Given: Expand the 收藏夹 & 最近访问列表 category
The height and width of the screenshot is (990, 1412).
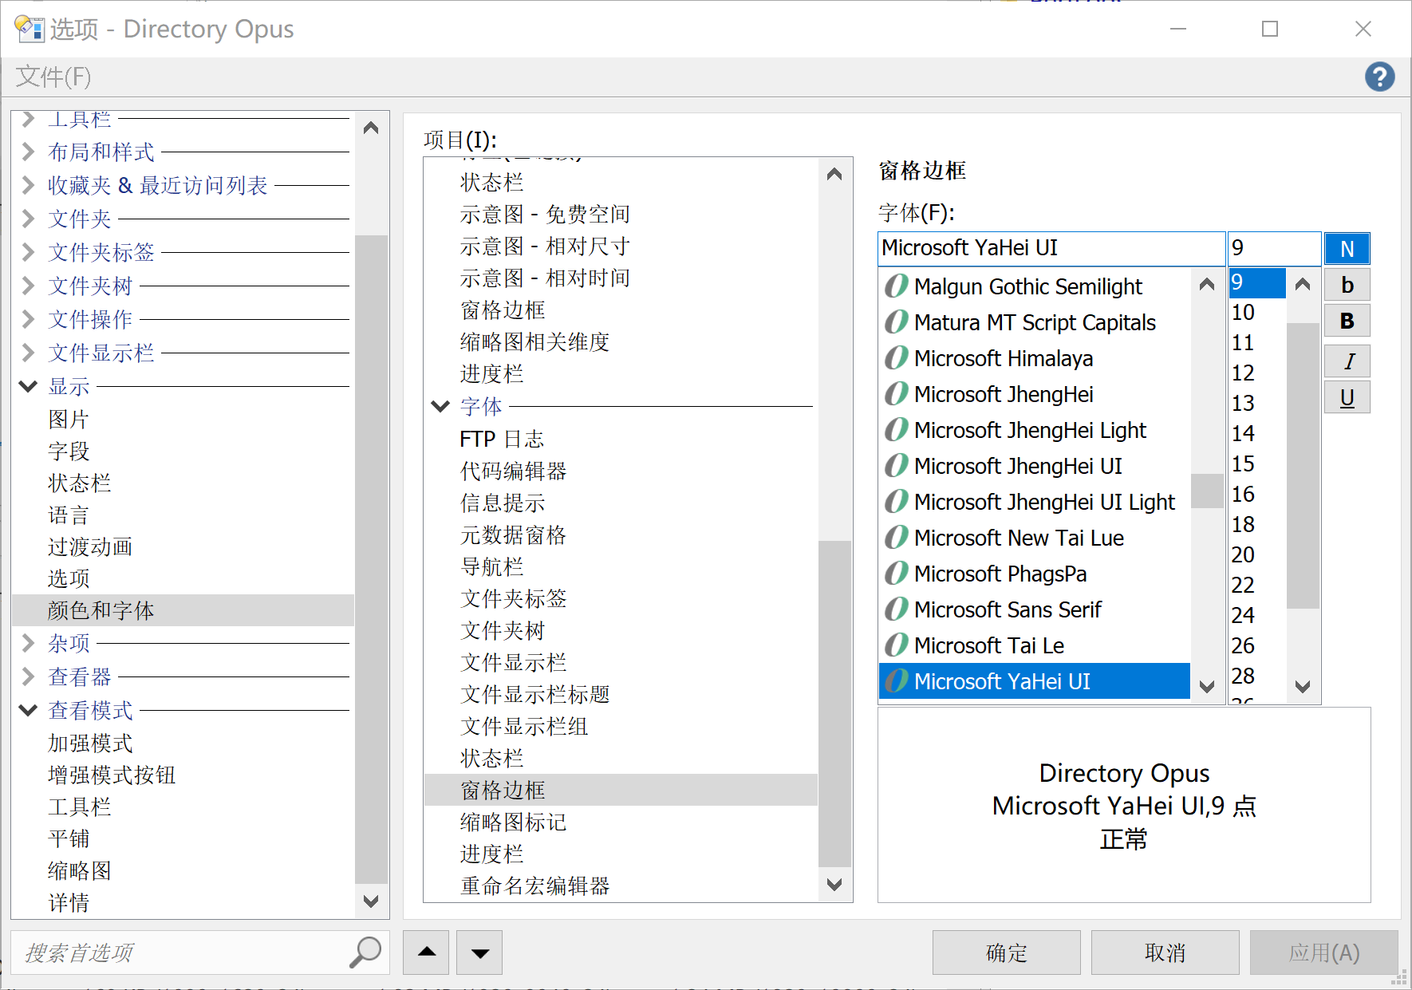Looking at the screenshot, I should pyautogui.click(x=29, y=185).
